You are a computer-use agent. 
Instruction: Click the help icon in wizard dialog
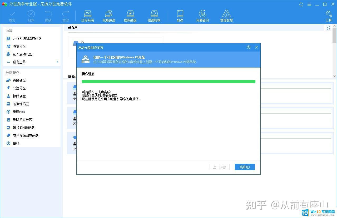249,47
